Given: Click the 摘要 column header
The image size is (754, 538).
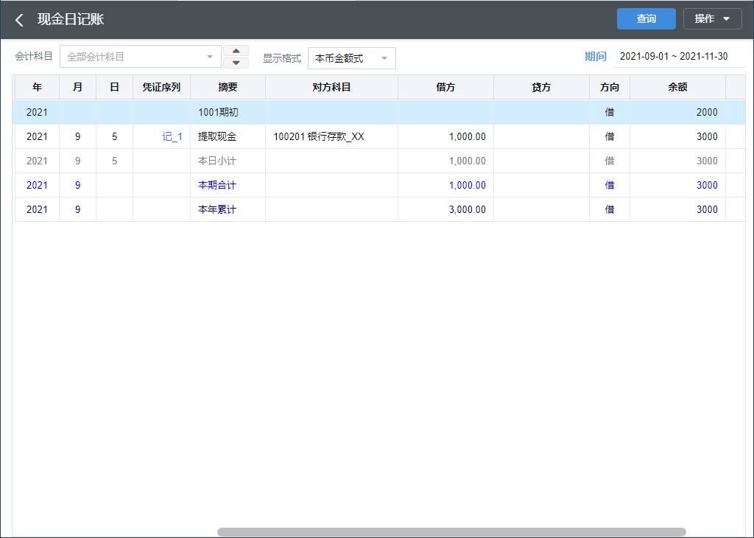Looking at the screenshot, I should pyautogui.click(x=228, y=87).
